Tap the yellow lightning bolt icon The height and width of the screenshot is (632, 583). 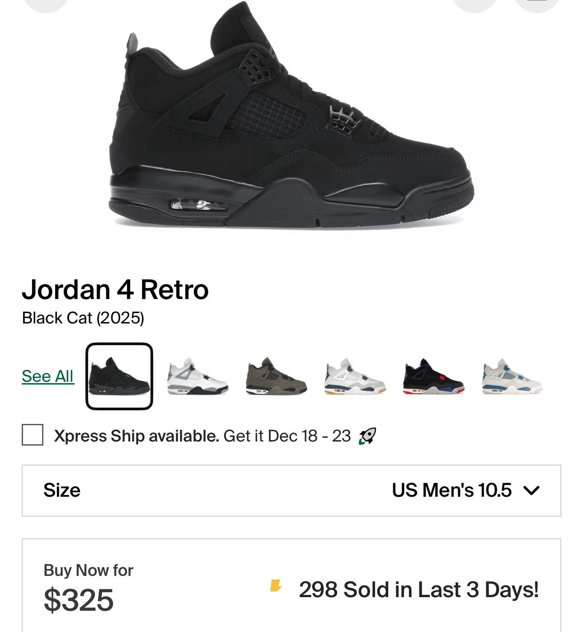tap(275, 585)
